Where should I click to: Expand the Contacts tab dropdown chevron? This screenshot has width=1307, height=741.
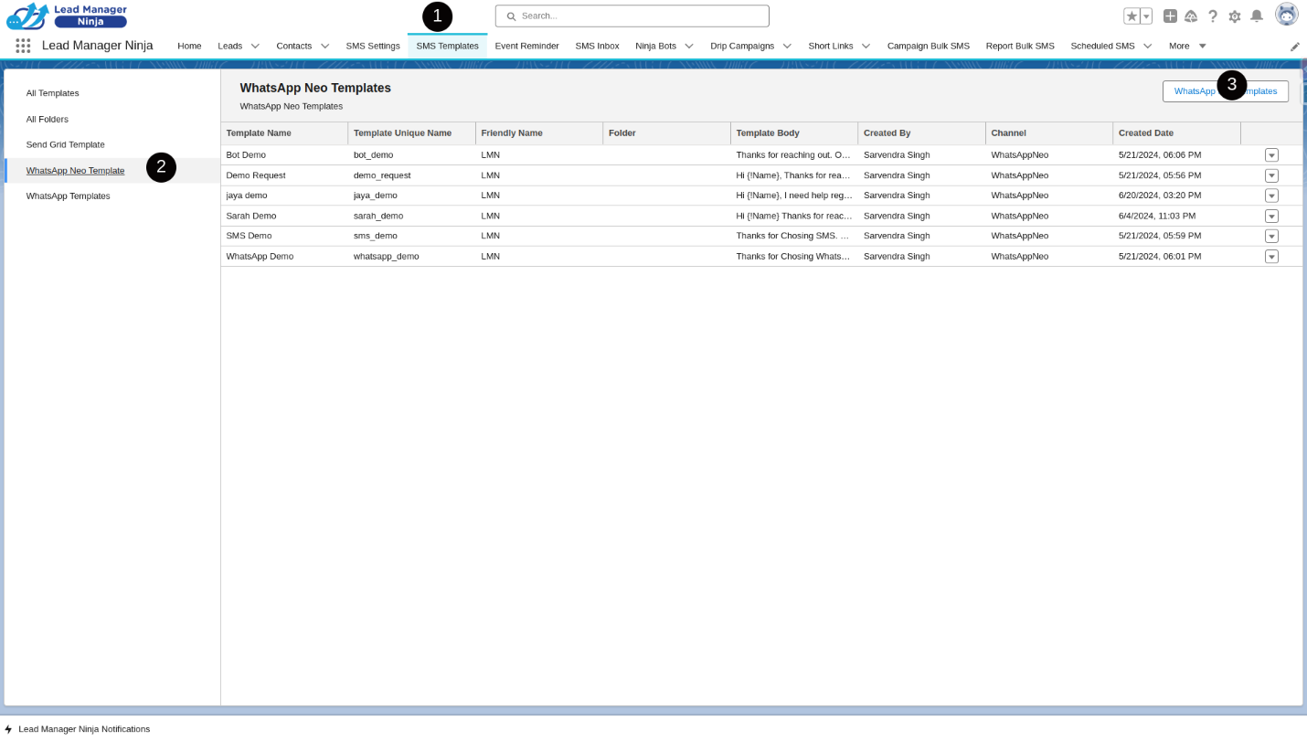(324, 46)
